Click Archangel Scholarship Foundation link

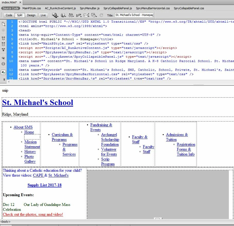pos(110,139)
